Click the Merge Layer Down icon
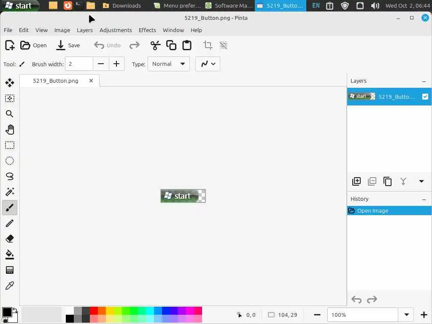The image size is (432, 324). (403, 181)
